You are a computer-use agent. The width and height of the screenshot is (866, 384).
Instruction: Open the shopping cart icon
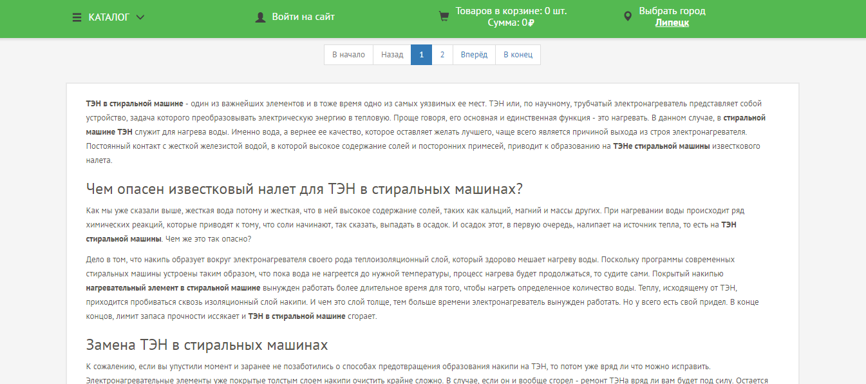coord(443,16)
